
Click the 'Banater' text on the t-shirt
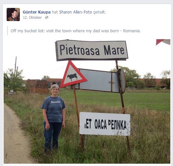[x=56, y=102]
